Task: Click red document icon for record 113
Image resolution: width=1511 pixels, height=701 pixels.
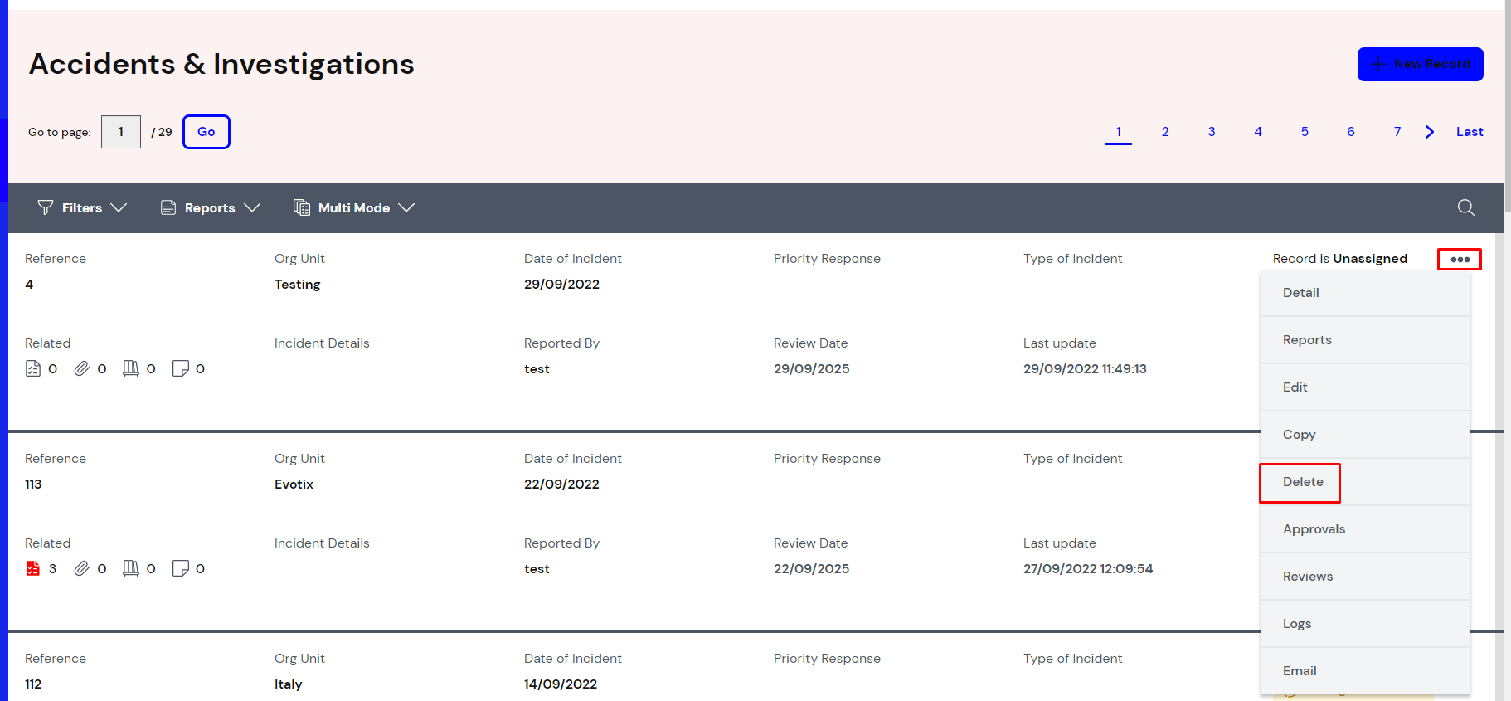Action: (x=33, y=568)
